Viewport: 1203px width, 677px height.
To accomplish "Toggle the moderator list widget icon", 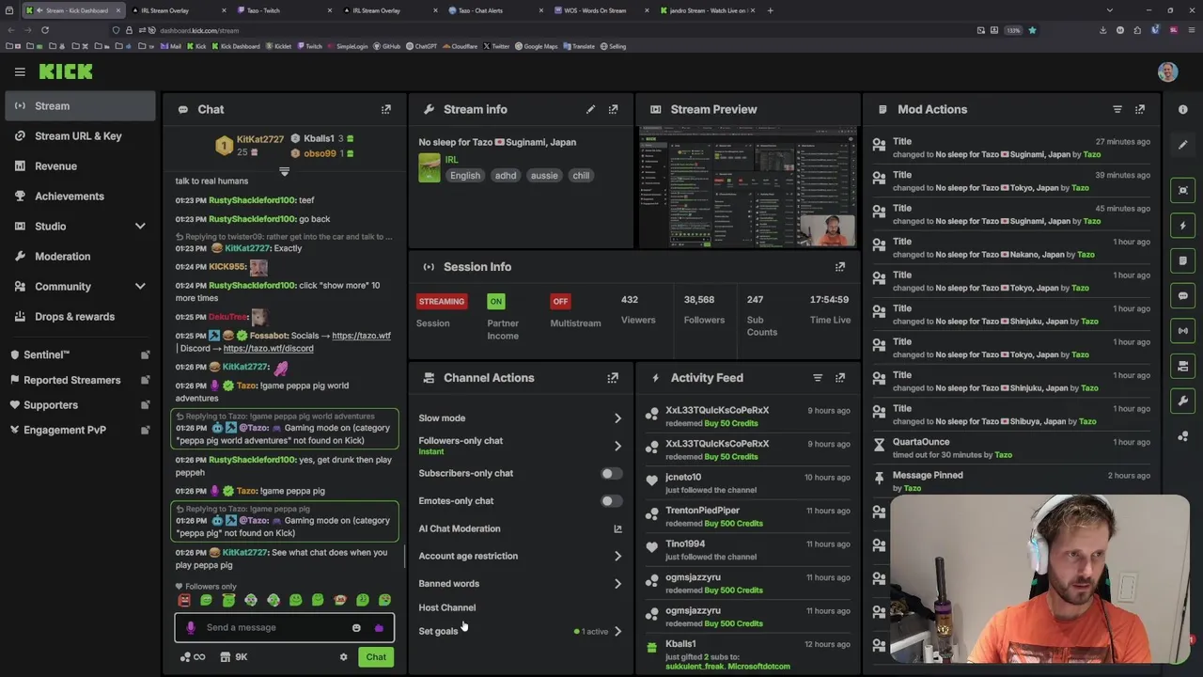I will 1183,366.
